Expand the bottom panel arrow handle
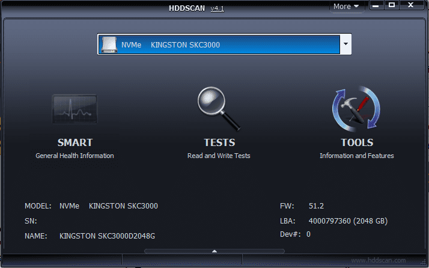429x268 pixels. click(214, 251)
